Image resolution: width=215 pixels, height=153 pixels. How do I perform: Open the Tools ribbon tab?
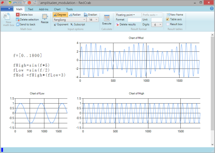point(69,9)
